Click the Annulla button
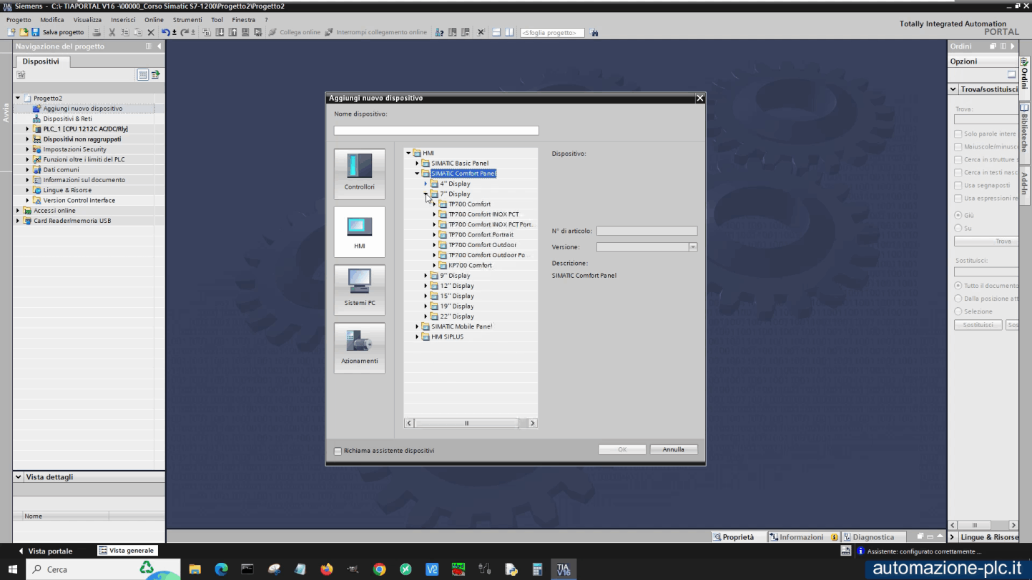Screen dimensions: 1032x580 (x=673, y=450)
